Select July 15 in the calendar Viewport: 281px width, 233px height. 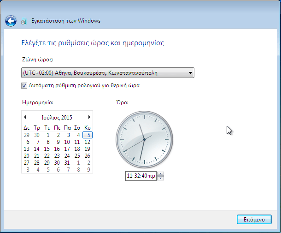click(x=47, y=149)
